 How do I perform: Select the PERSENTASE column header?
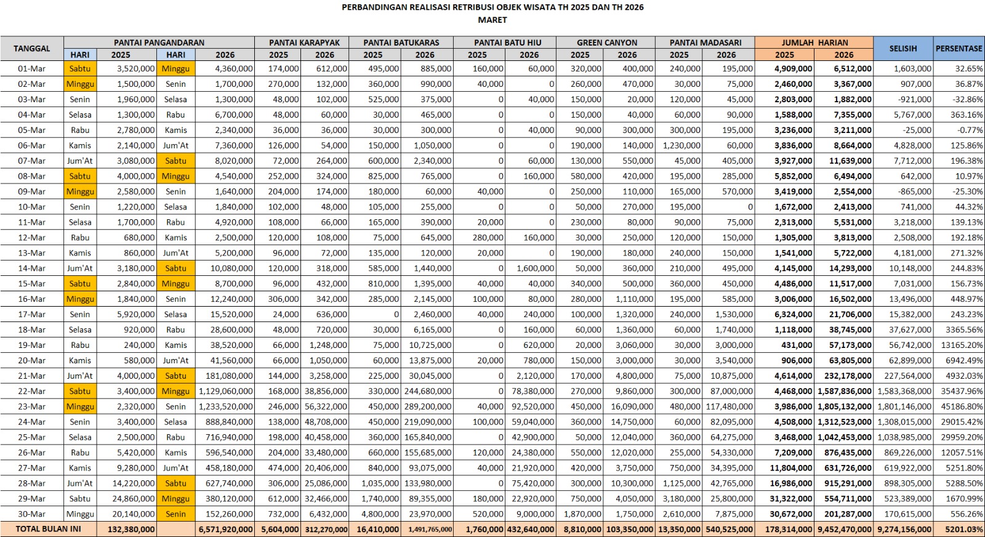tap(959, 48)
